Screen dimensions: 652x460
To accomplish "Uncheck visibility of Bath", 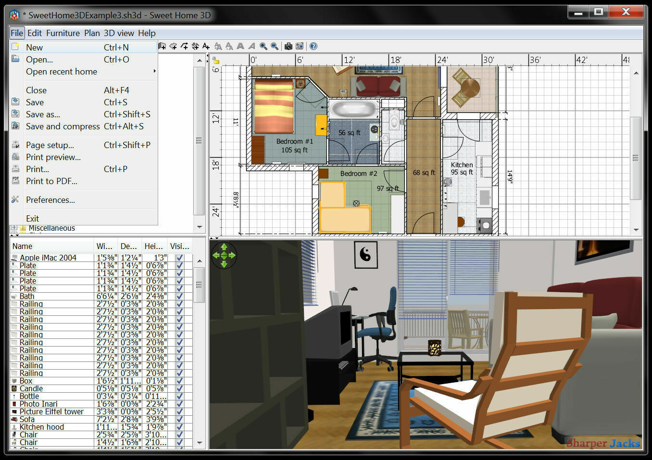I will point(180,296).
